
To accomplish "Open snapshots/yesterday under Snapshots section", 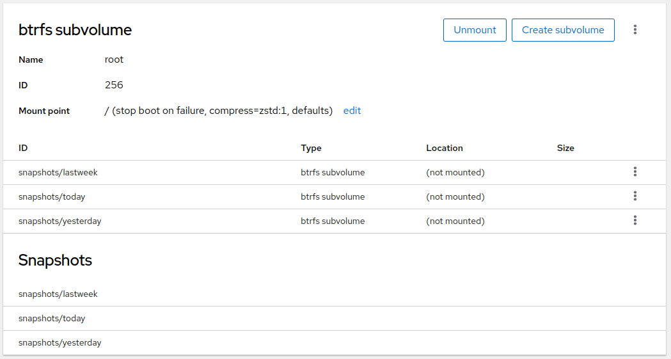I will [x=60, y=342].
